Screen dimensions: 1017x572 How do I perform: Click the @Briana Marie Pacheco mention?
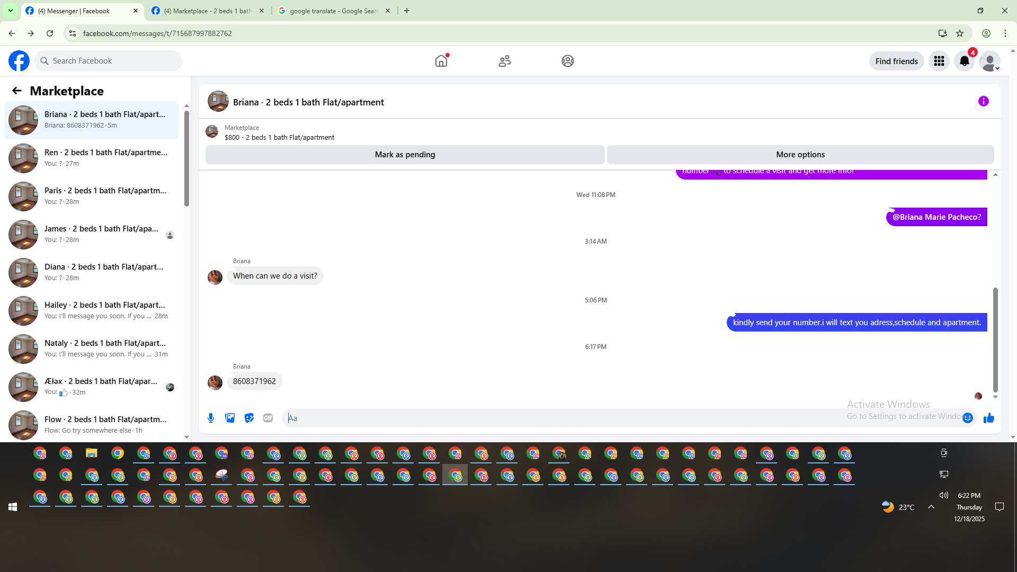tap(936, 217)
